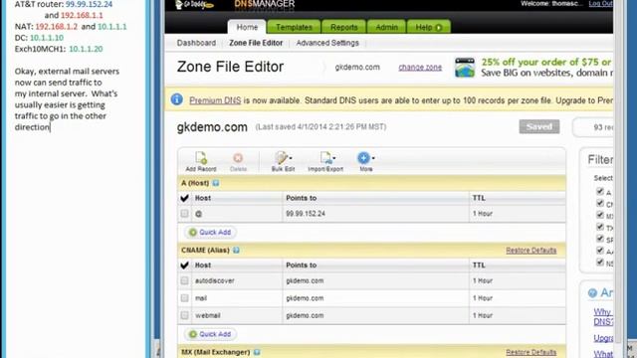Uncheck the third Filter checkbox (MX)

[600, 215]
